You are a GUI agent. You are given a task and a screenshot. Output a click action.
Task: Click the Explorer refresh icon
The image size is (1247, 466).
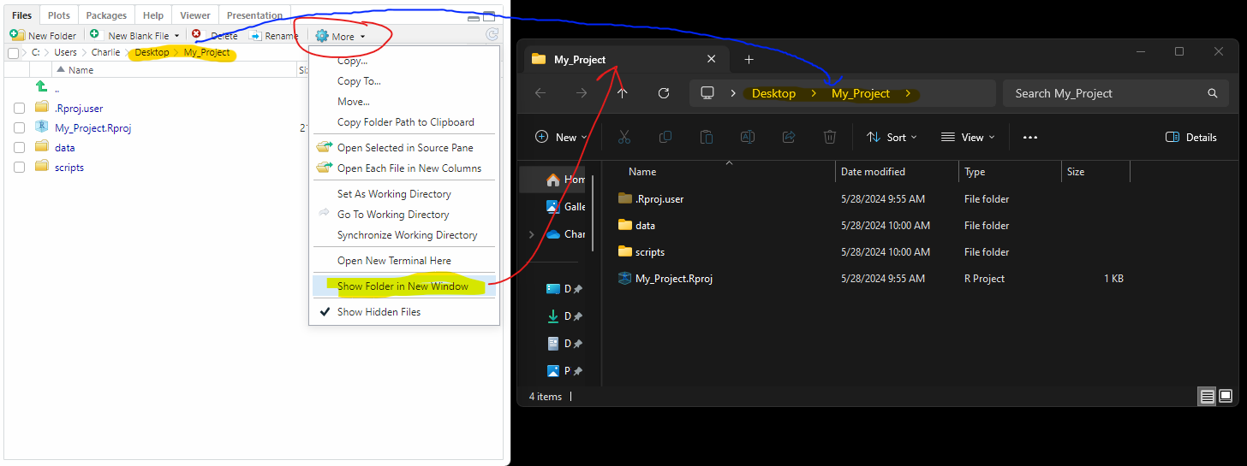click(x=663, y=93)
